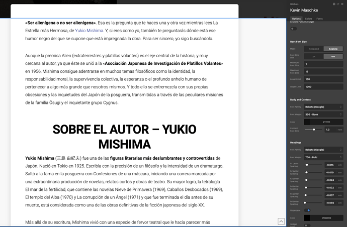This screenshot has height=227, width=347.
Task: Click the save icon in Globals header
Action: (x=334, y=4)
